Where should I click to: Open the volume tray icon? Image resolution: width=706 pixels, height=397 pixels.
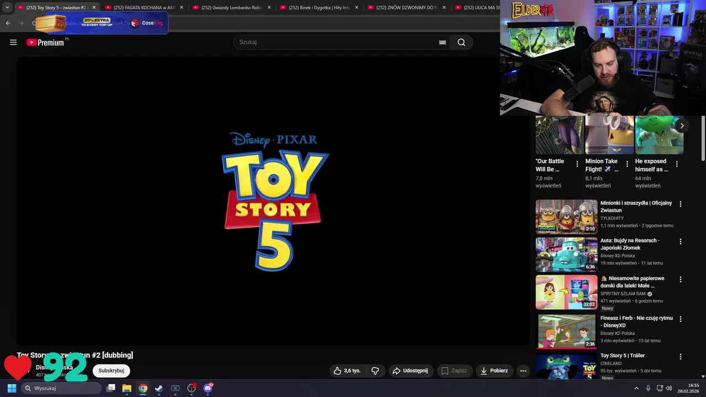click(668, 388)
